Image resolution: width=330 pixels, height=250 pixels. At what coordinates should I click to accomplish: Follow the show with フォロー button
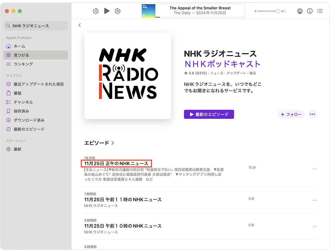pos(291,114)
